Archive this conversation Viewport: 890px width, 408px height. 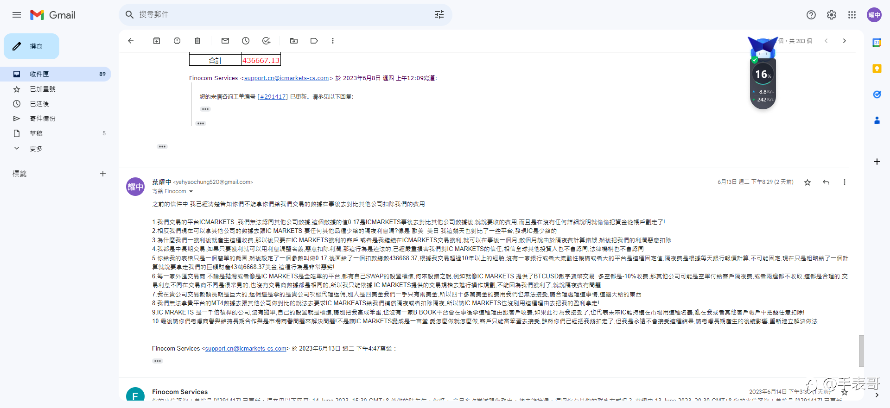(x=157, y=41)
